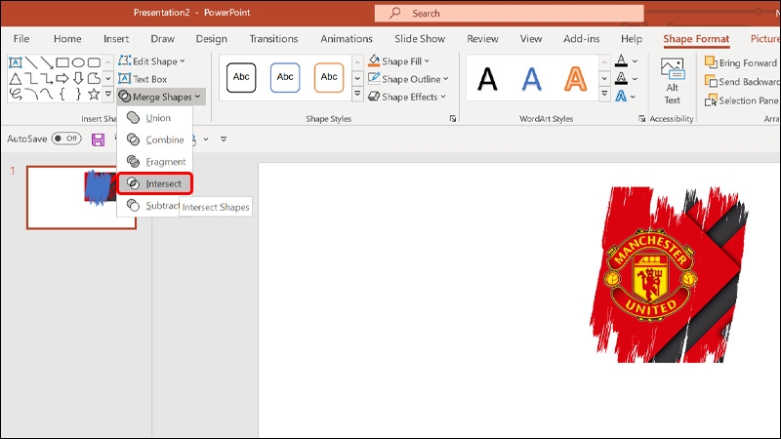781x439 pixels.
Task: Click the Save disk icon
Action: 99,140
